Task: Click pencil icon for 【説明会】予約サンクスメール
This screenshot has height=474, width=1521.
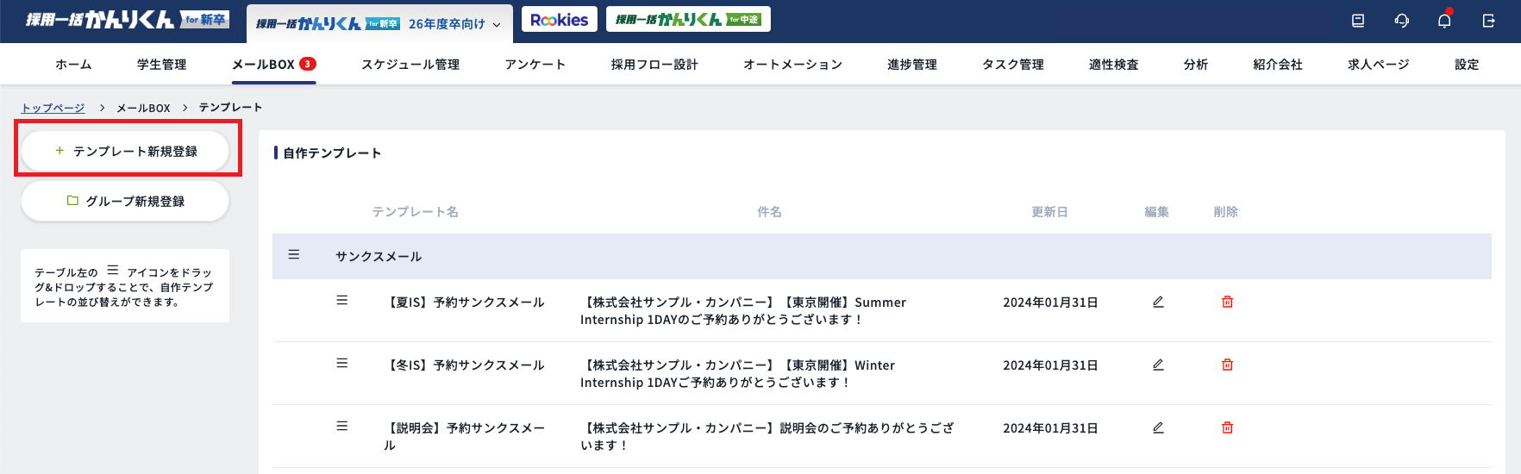Action: (x=1158, y=427)
